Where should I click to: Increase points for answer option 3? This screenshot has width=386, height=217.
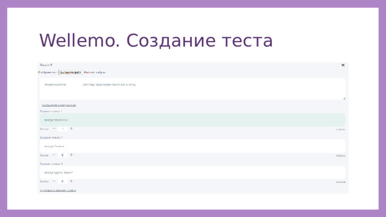[x=71, y=181]
